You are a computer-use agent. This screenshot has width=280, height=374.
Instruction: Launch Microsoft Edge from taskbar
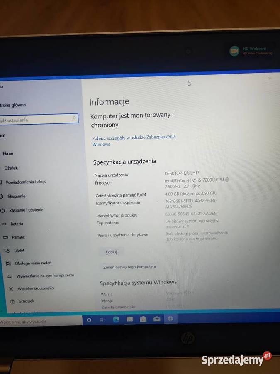pos(116,320)
